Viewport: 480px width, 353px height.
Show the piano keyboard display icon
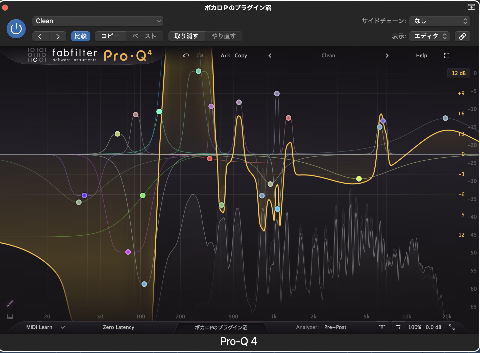tap(10, 317)
